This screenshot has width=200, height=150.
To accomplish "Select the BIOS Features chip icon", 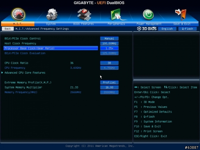I will (x=84, y=14).
